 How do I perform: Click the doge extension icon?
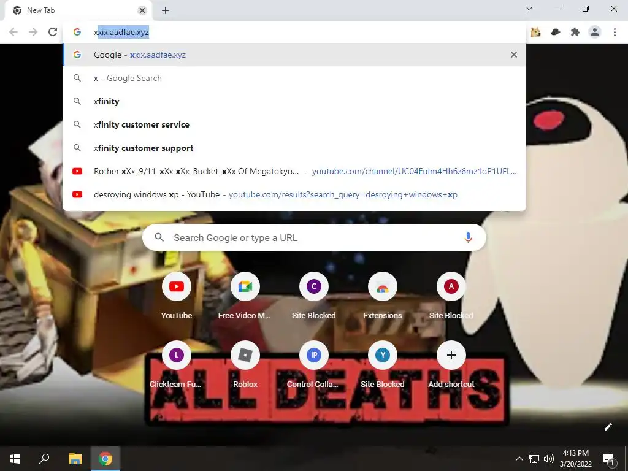pos(536,32)
